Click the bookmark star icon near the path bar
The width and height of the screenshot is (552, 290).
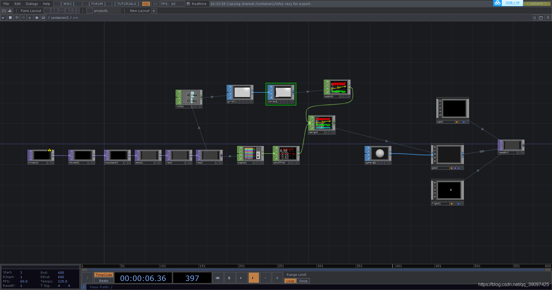click(x=37, y=18)
